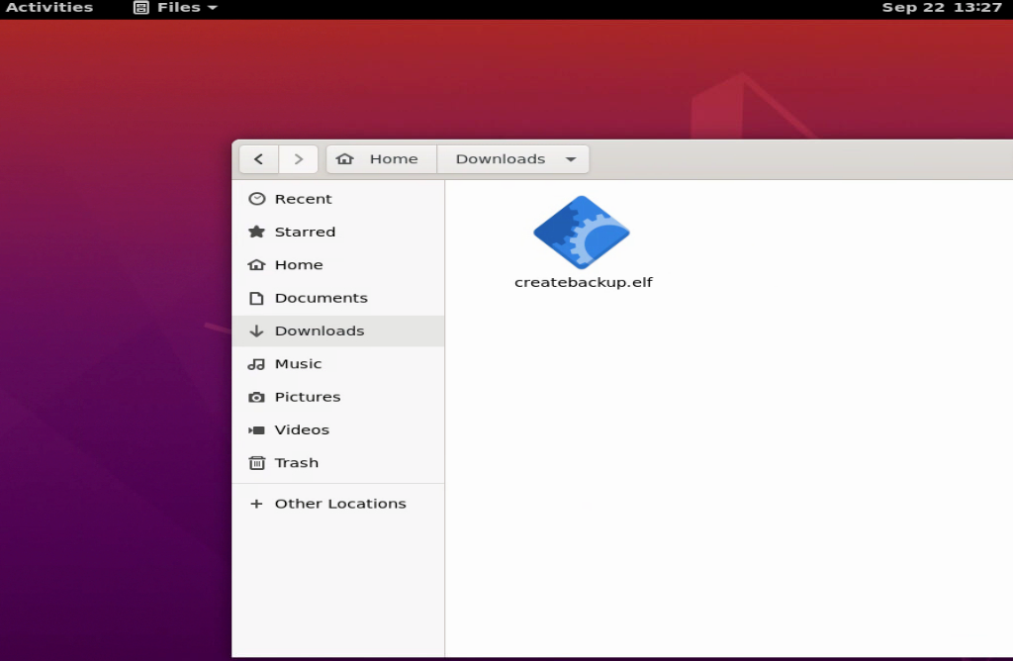Click the Pictures camera icon in sidebar
Screen dimensions: 1013x661
click(x=257, y=397)
